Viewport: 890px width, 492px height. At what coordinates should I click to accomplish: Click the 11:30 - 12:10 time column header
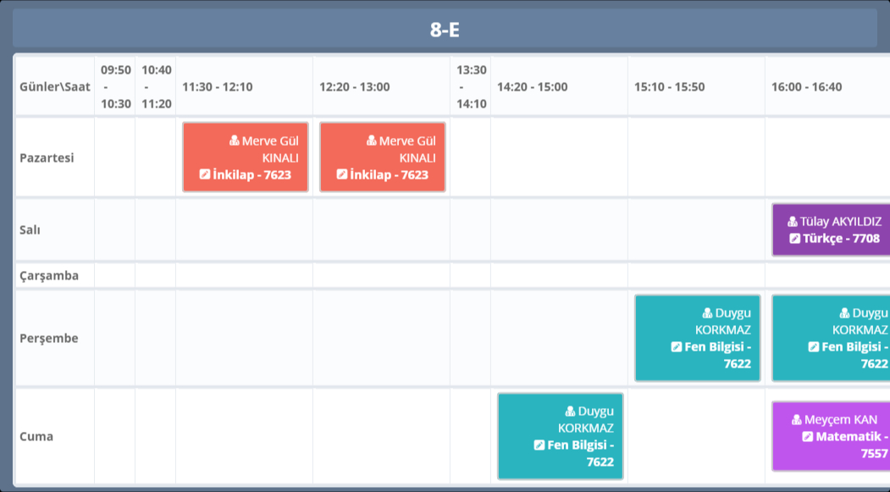[218, 86]
